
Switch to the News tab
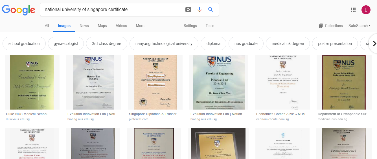(84, 26)
